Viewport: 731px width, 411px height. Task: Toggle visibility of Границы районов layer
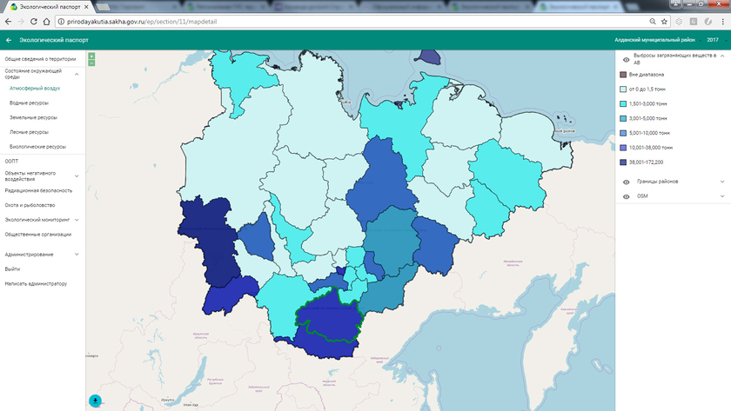626,182
